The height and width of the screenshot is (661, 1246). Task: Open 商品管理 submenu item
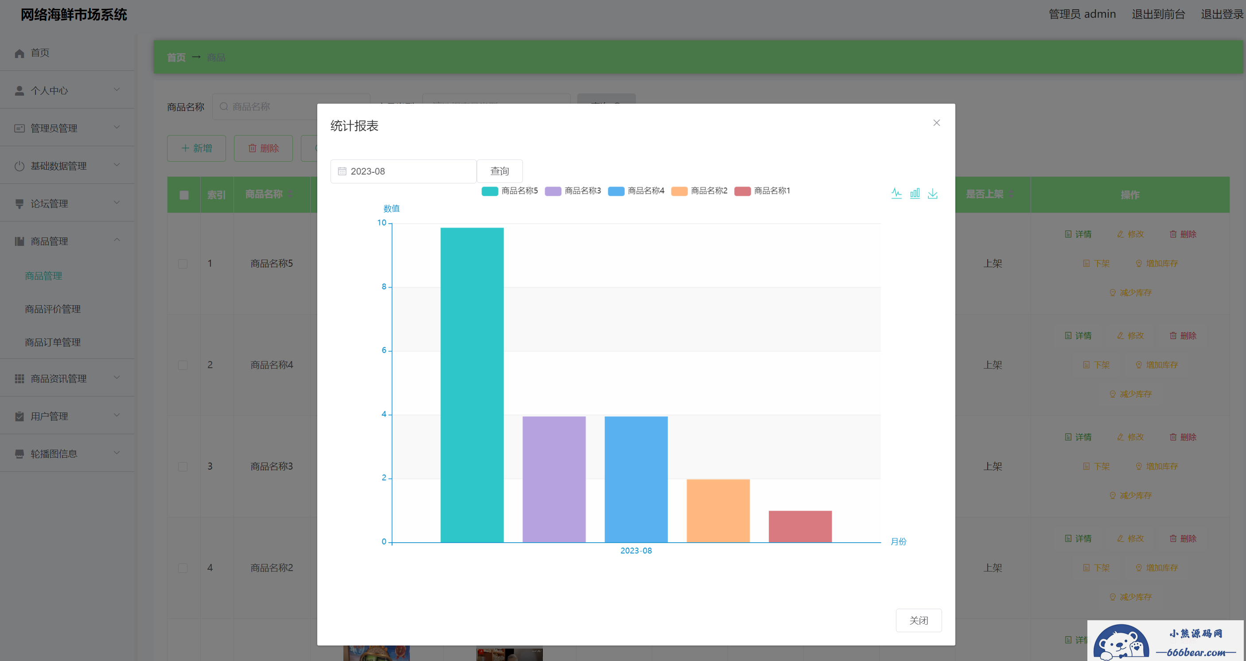click(43, 276)
